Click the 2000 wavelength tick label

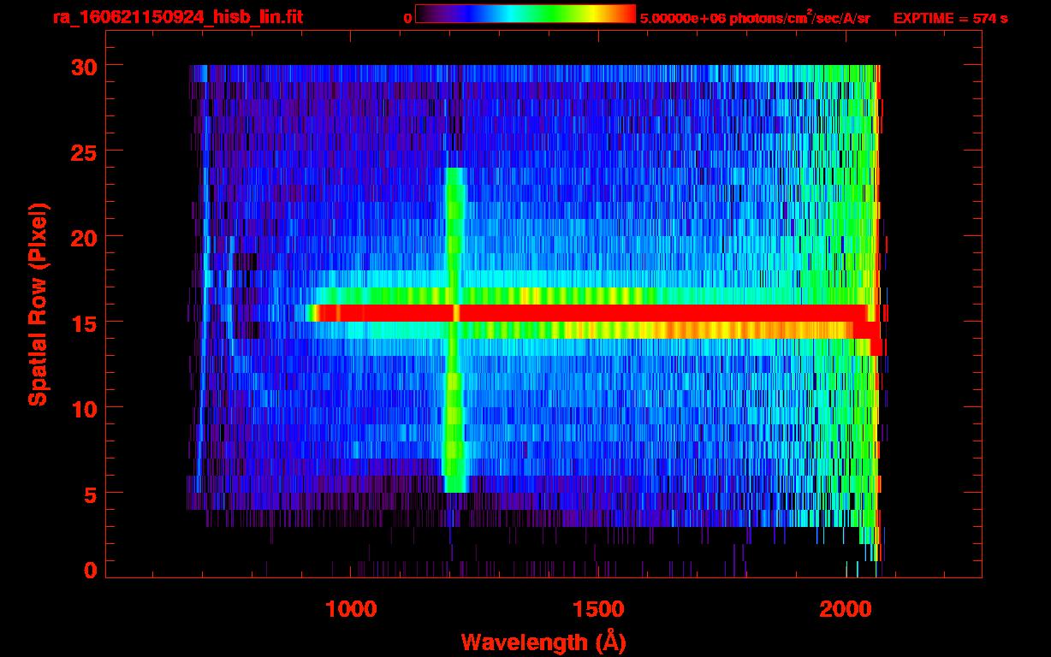pyautogui.click(x=846, y=608)
